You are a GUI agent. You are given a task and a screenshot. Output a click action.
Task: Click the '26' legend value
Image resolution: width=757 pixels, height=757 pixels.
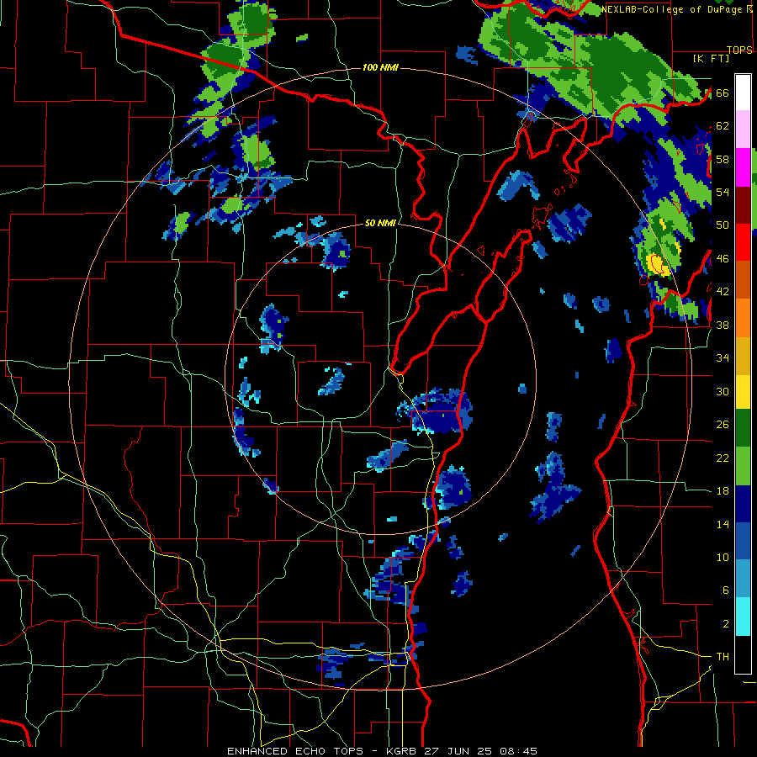click(x=723, y=425)
